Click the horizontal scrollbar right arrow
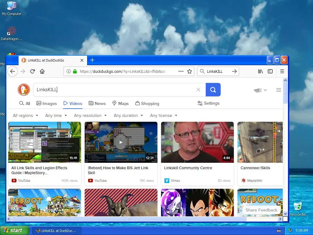313x235 pixels. 280,219
